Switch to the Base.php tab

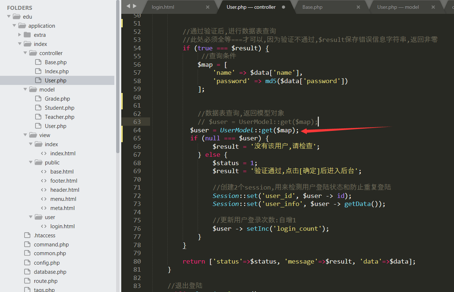coord(312,7)
